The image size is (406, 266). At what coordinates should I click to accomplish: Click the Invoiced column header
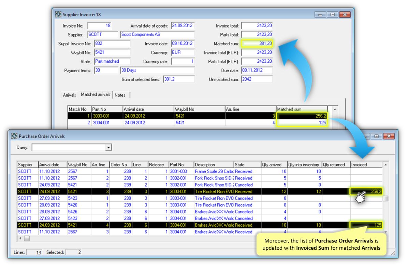tap(366, 165)
